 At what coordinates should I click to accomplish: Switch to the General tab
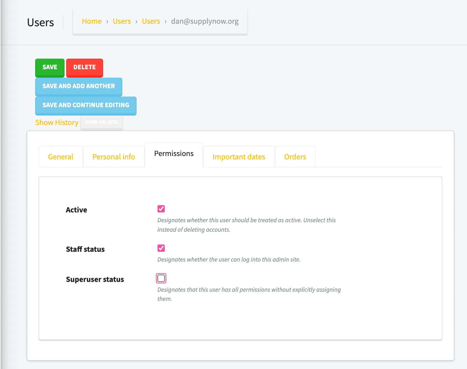click(x=61, y=157)
